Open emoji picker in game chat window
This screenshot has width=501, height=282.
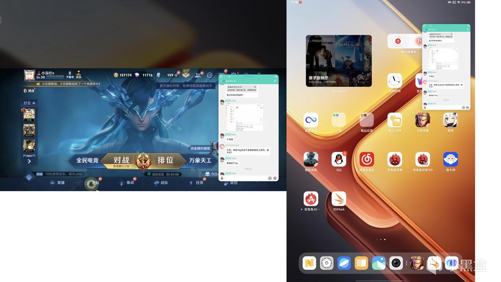click(270, 178)
